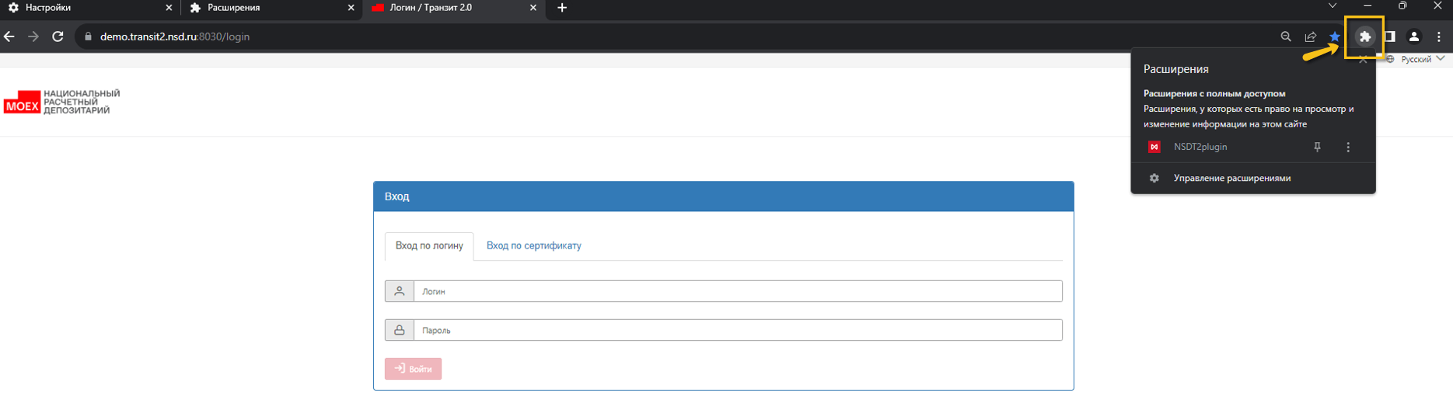Click the user icon beside Логин
The width and height of the screenshot is (1453, 403).
(400, 291)
